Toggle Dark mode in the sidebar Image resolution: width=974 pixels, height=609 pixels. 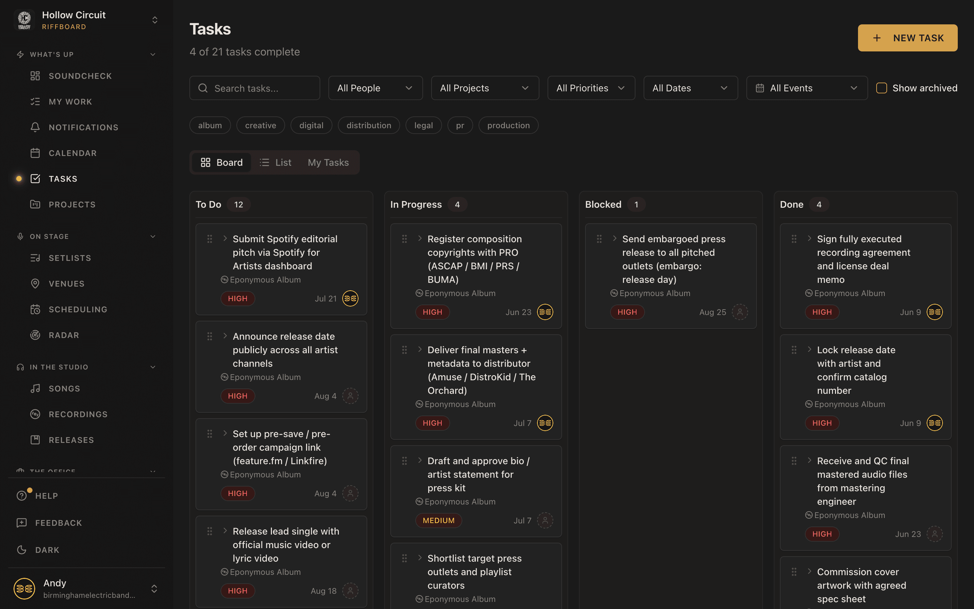[x=47, y=549]
